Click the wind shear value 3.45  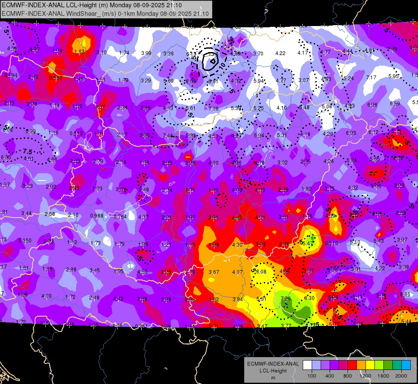click(95, 271)
